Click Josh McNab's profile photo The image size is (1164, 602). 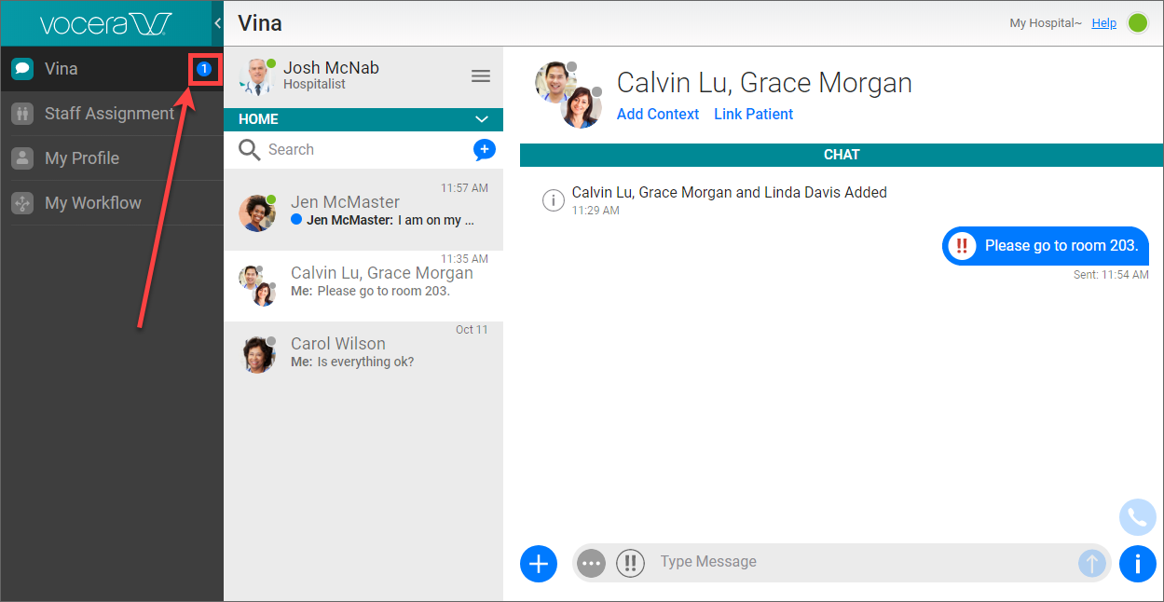(x=257, y=76)
